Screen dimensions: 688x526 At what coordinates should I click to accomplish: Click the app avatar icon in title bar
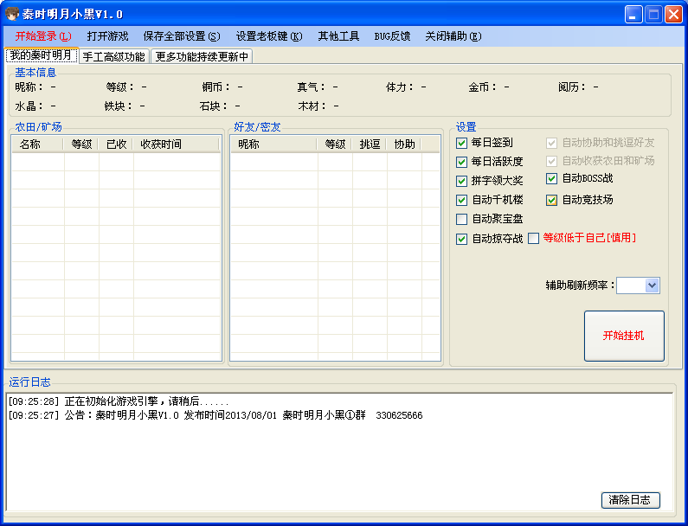(12, 14)
